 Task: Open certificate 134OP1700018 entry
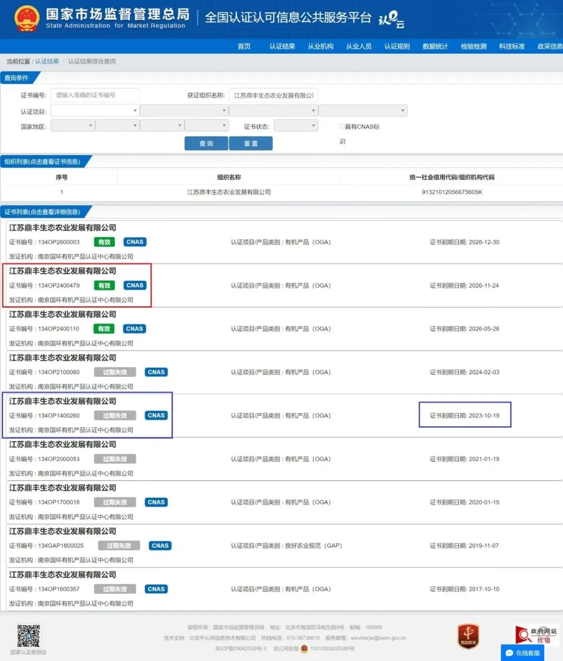(x=284, y=502)
